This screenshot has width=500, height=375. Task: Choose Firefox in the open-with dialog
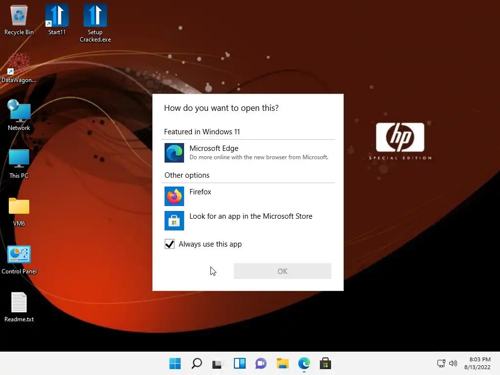click(248, 196)
